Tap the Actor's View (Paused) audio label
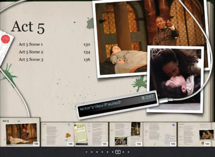The height and width of the screenshot is (157, 215). [x=100, y=106]
